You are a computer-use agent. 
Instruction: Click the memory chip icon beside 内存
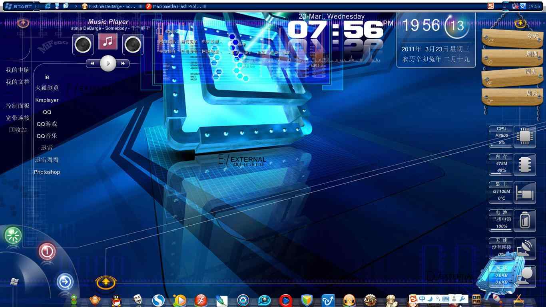coord(524,164)
